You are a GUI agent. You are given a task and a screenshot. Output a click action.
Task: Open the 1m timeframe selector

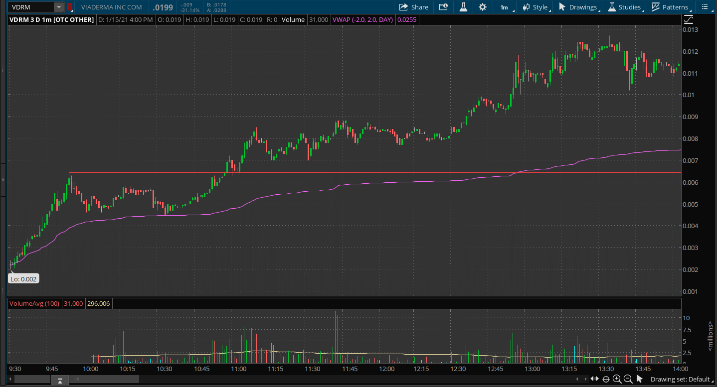pos(504,7)
